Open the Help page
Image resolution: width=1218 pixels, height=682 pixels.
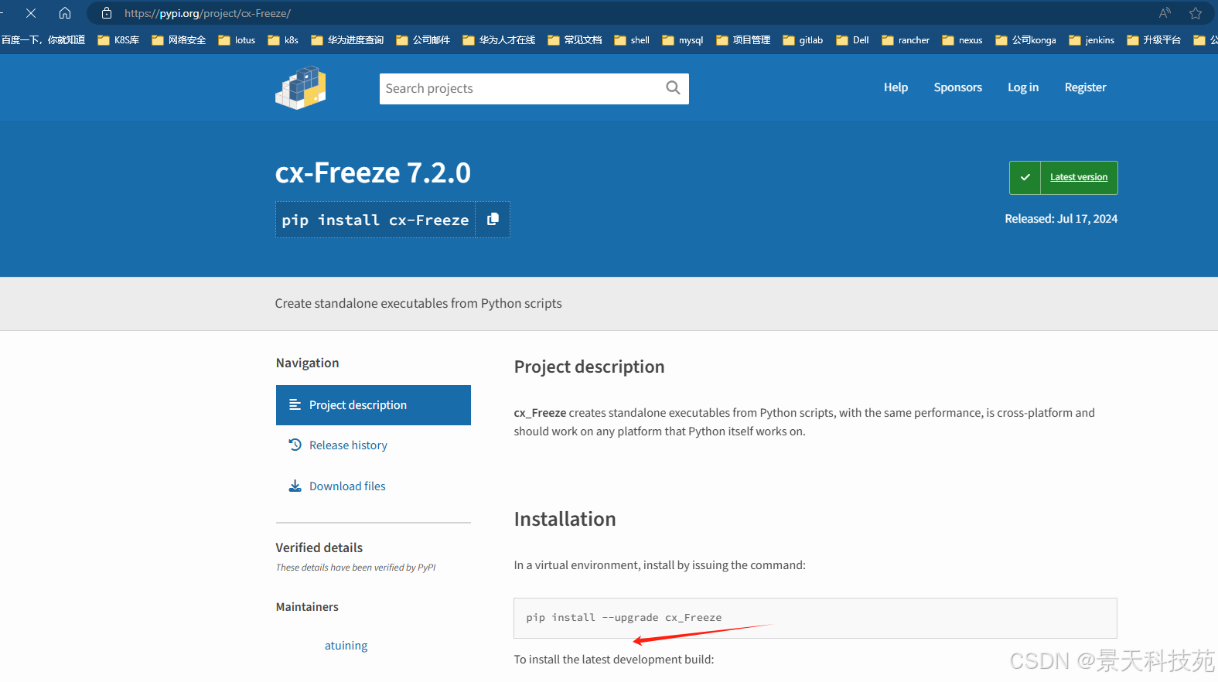[896, 87]
